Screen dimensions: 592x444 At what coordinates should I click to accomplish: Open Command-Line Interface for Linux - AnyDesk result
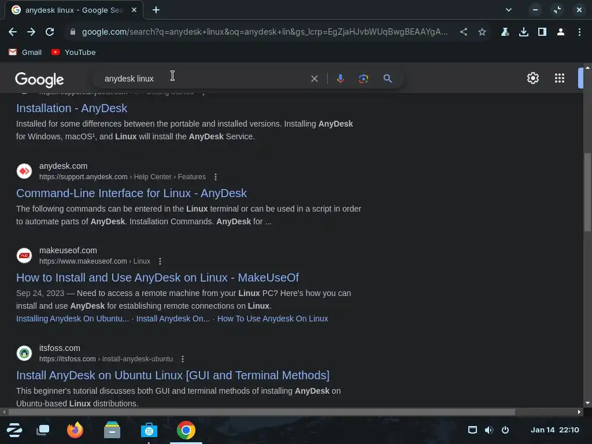click(131, 193)
